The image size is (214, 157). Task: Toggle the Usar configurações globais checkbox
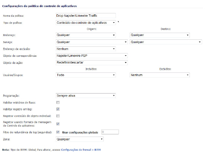[58, 132]
